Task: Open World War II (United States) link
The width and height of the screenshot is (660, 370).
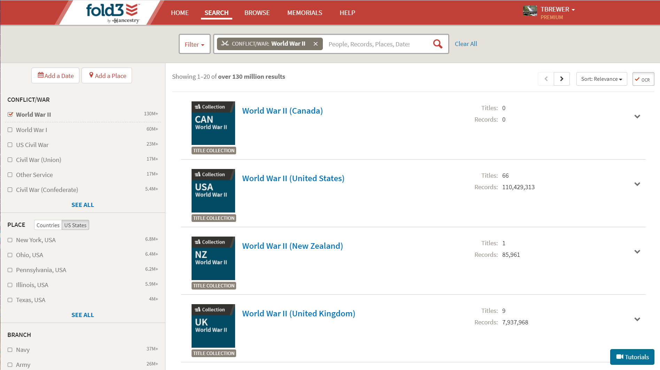Action: point(293,178)
